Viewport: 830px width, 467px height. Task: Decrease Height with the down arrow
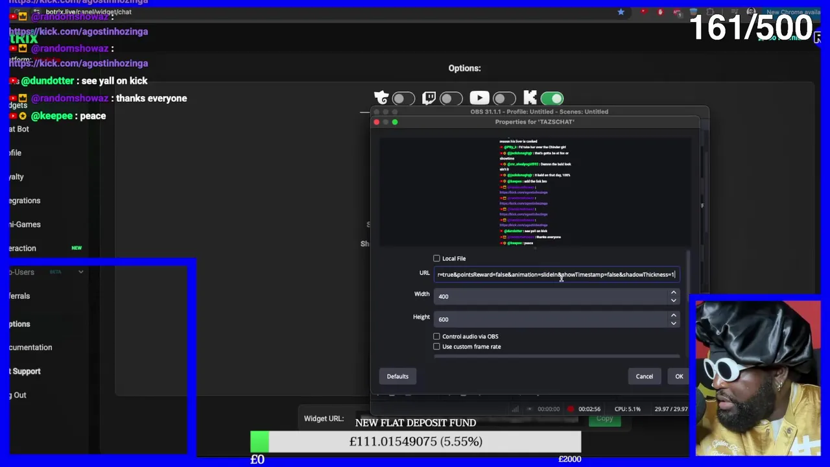(673, 323)
